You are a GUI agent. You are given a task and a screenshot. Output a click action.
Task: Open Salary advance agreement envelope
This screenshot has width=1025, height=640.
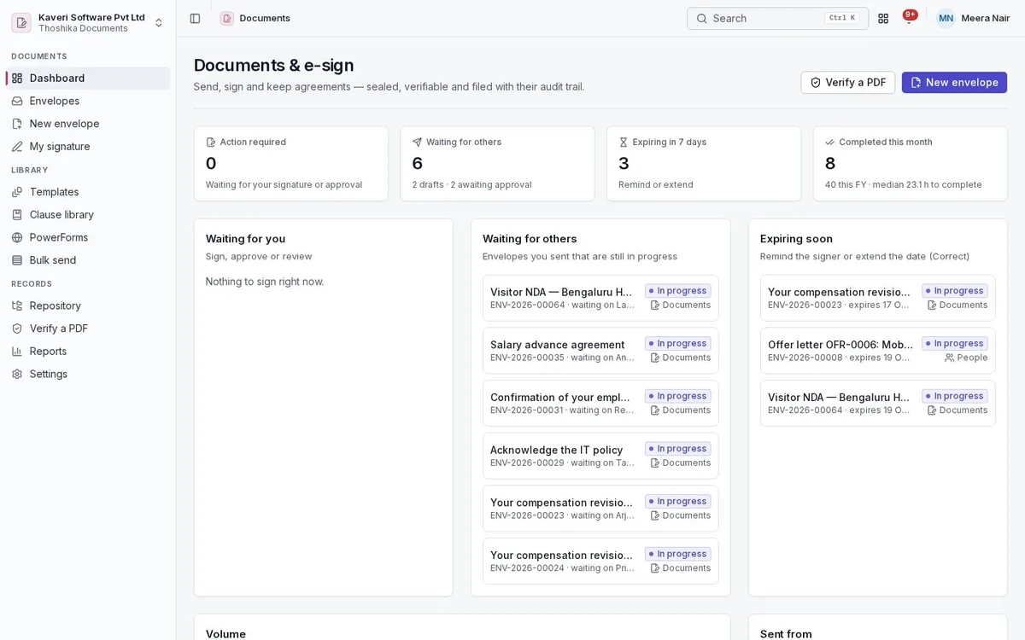click(x=600, y=351)
